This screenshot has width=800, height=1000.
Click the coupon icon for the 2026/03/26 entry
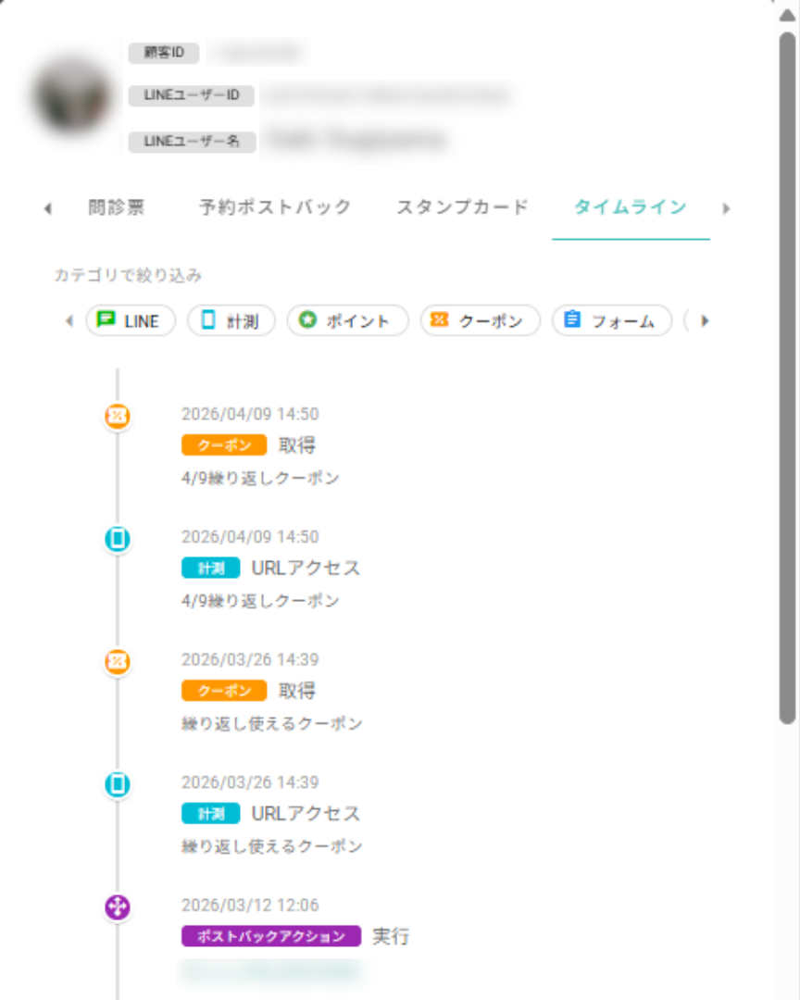[118, 662]
